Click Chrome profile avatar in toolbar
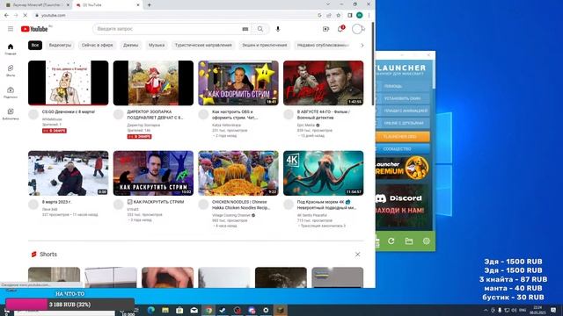Screen dimensions: 563x316 pos(360,15)
